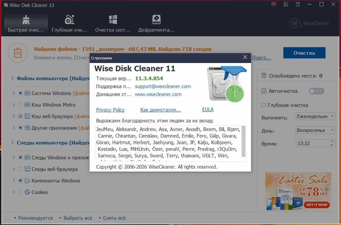Open the notes/edit icon in title bar

coord(286,4)
